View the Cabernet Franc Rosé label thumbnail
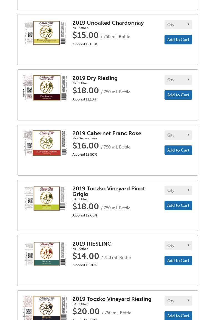Screen dimensions: 215x320 45,143
